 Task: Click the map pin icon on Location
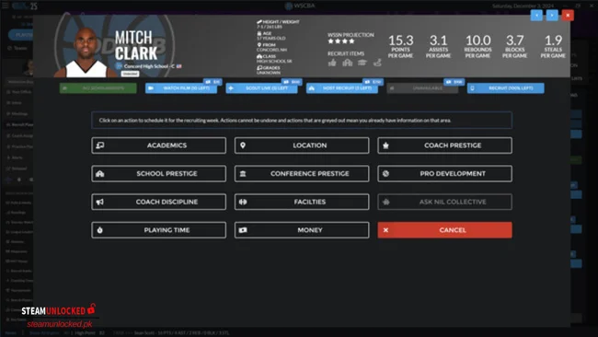tap(243, 145)
